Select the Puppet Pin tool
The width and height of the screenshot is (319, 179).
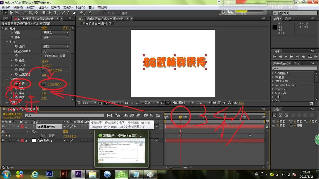click(x=90, y=13)
